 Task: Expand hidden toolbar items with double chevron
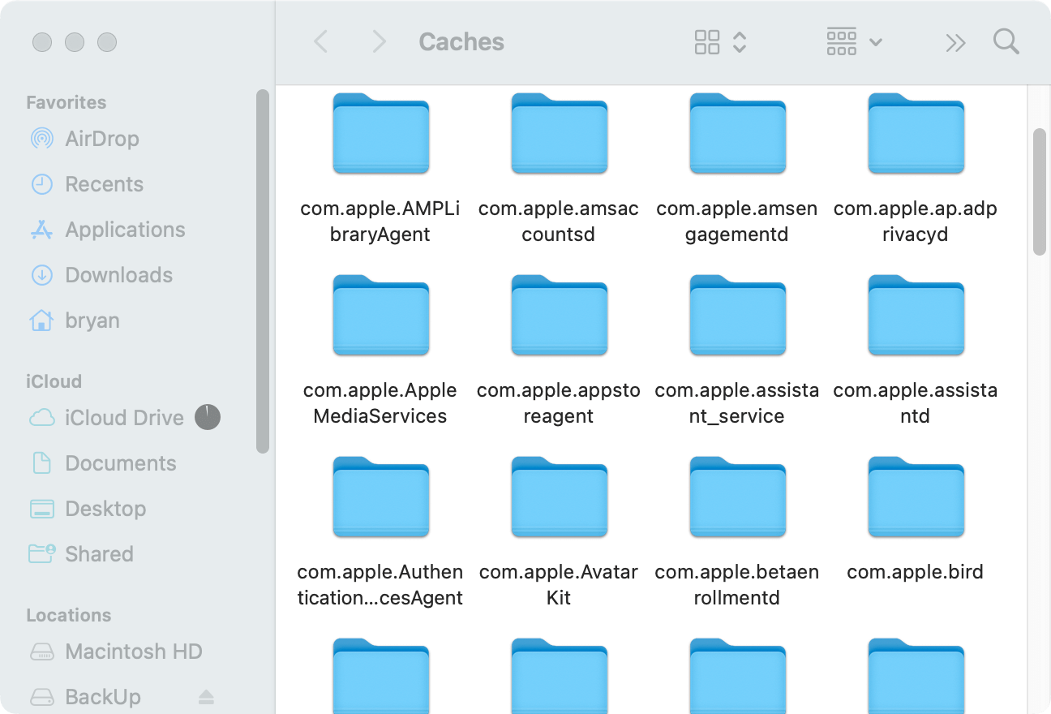tap(955, 42)
